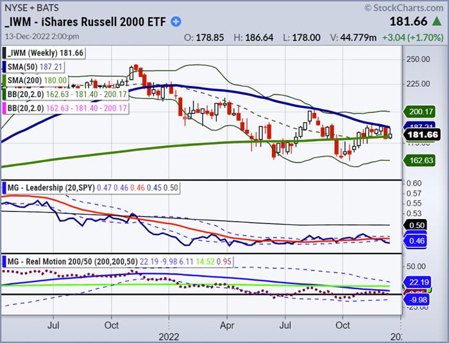Click the black 0.50 Leadership value tag
The image size is (449, 343).
pos(417,225)
